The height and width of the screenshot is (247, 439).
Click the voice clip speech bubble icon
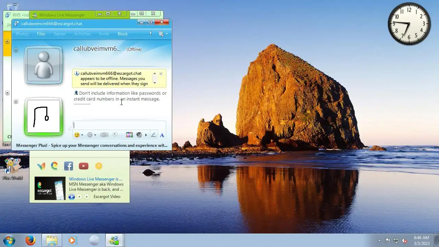point(115,135)
